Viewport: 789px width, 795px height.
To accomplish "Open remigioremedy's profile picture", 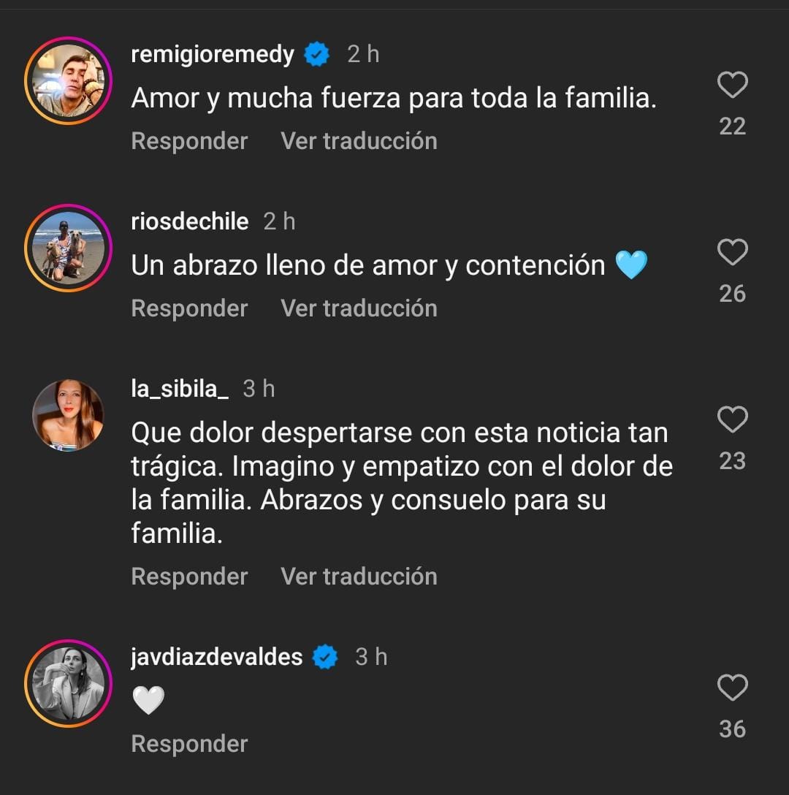I will point(68,80).
